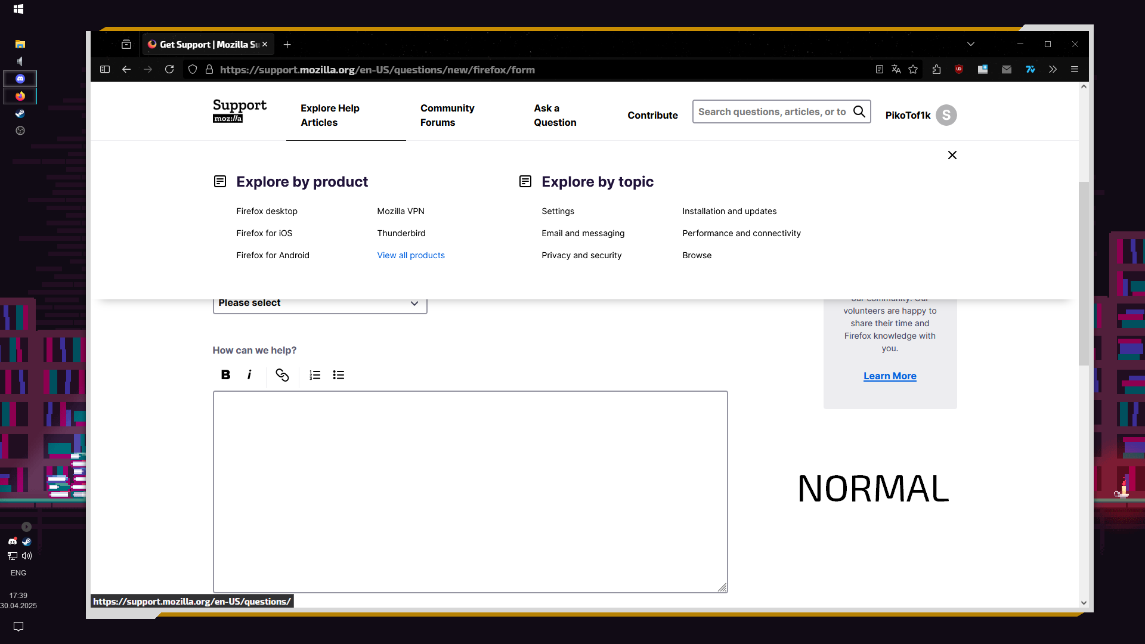The width and height of the screenshot is (1145, 644).
Task: Toggle bold formatting in the editor
Action: point(225,374)
